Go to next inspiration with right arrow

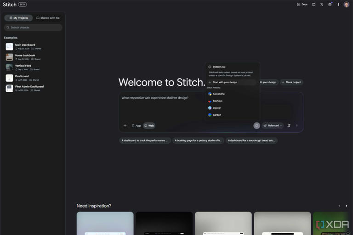(347, 206)
